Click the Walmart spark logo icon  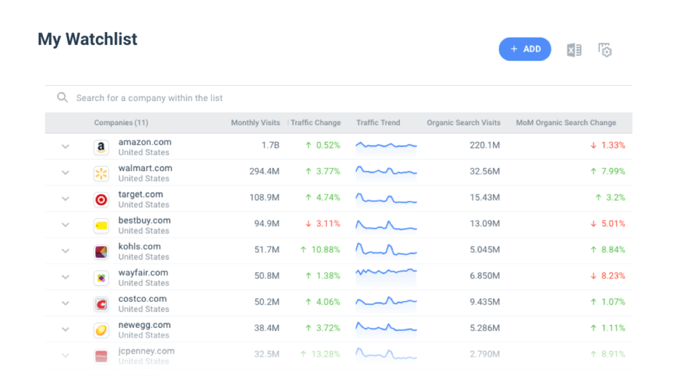(101, 173)
